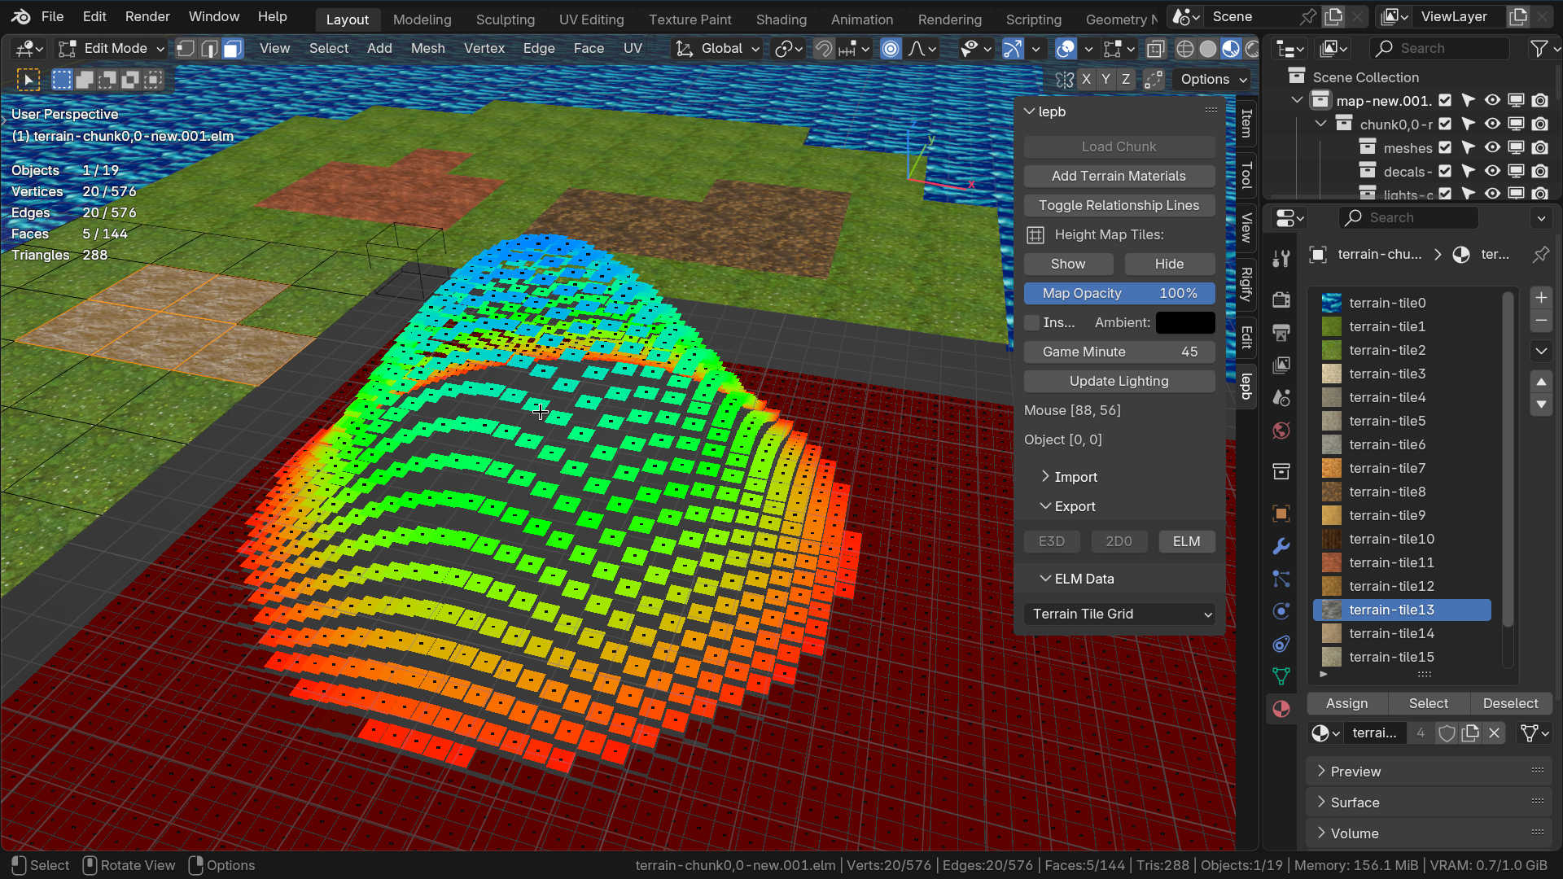Toggle the Ins... checkbox
1563x879 pixels.
1032,322
